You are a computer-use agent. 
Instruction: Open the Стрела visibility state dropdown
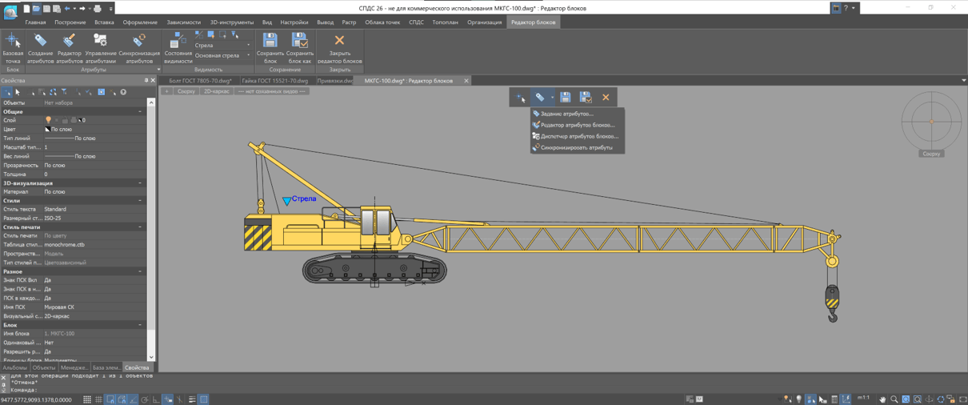[x=248, y=45]
